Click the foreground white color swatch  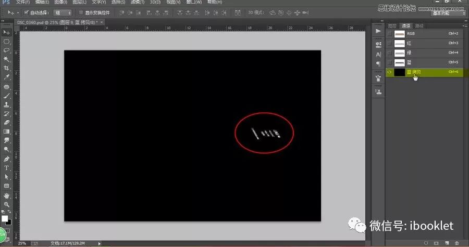pos(5,218)
